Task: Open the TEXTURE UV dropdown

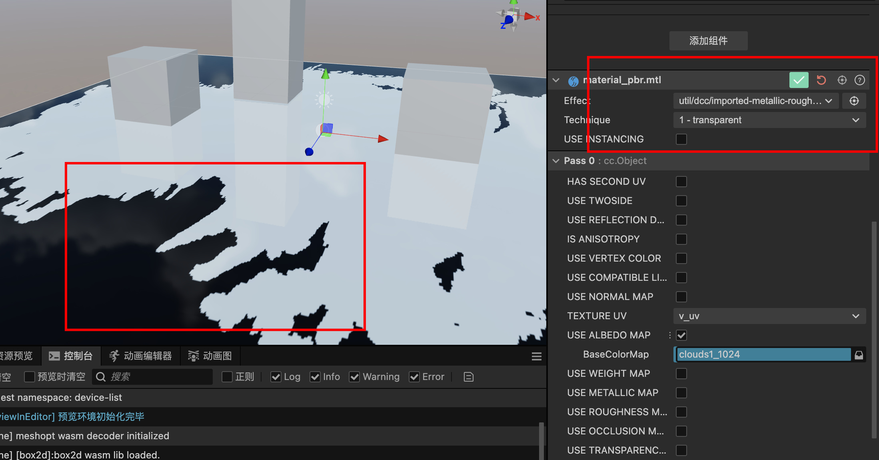Action: pos(769,316)
